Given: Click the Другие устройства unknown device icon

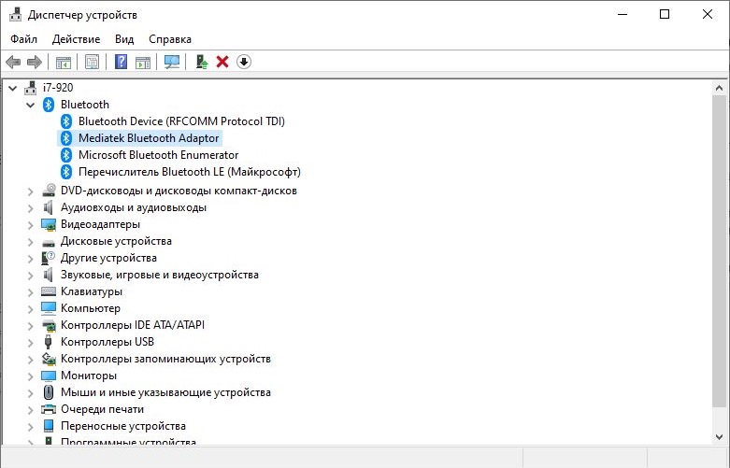Looking at the screenshot, I should point(49,258).
